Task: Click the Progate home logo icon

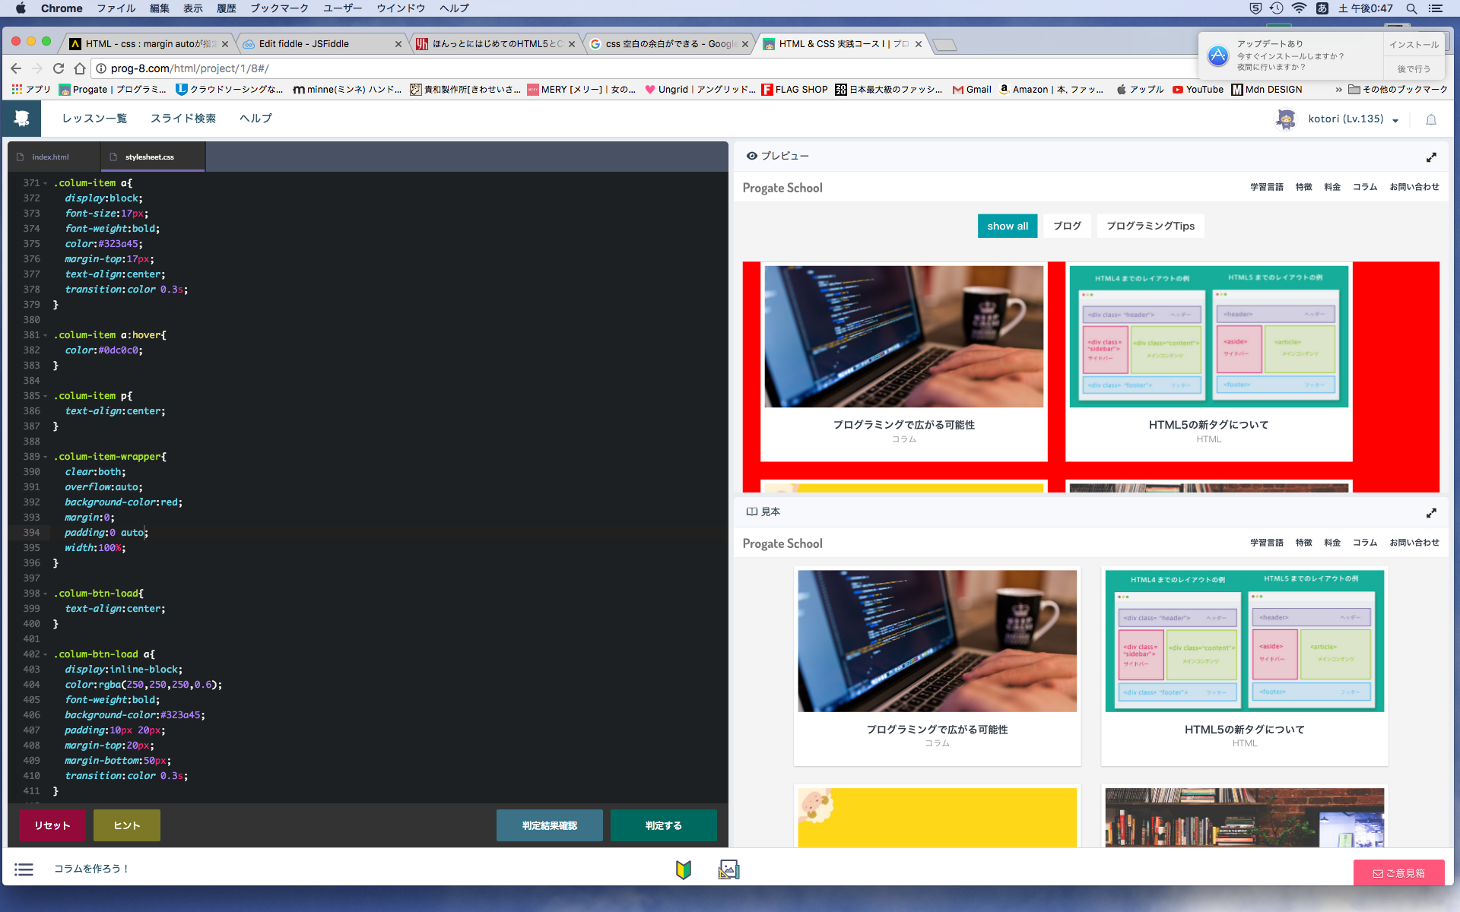Action: (x=21, y=119)
